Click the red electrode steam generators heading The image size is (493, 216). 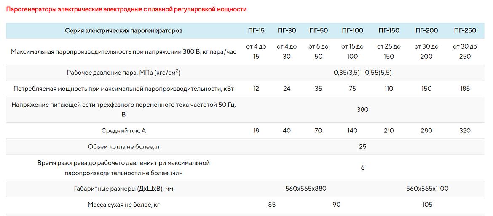tap(126, 9)
